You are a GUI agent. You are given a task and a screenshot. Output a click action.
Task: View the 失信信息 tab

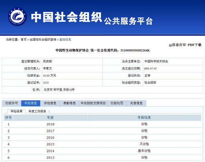click(136, 103)
